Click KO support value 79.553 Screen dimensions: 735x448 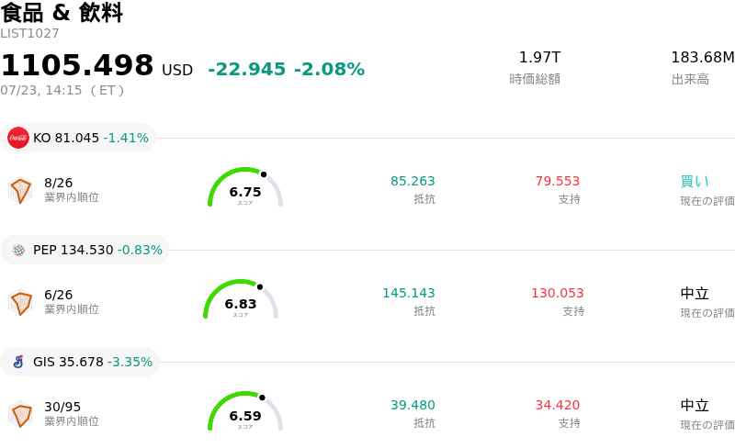(558, 181)
